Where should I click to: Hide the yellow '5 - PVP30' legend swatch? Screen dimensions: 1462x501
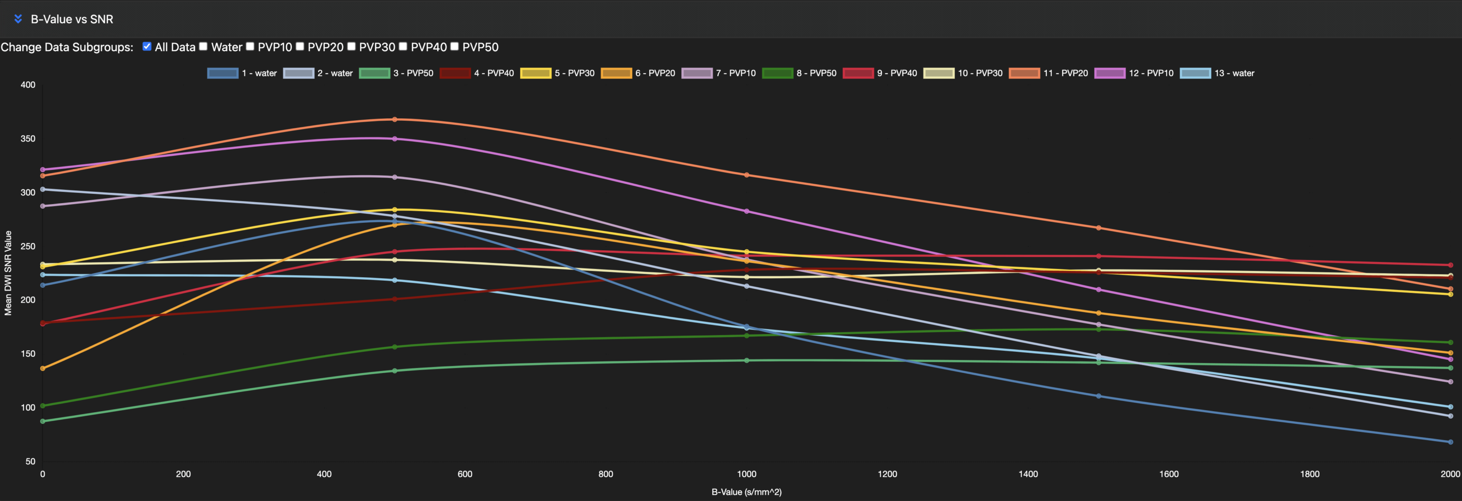click(x=536, y=73)
